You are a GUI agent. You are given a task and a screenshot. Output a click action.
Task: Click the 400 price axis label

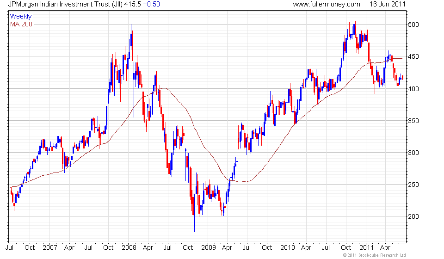coord(413,89)
